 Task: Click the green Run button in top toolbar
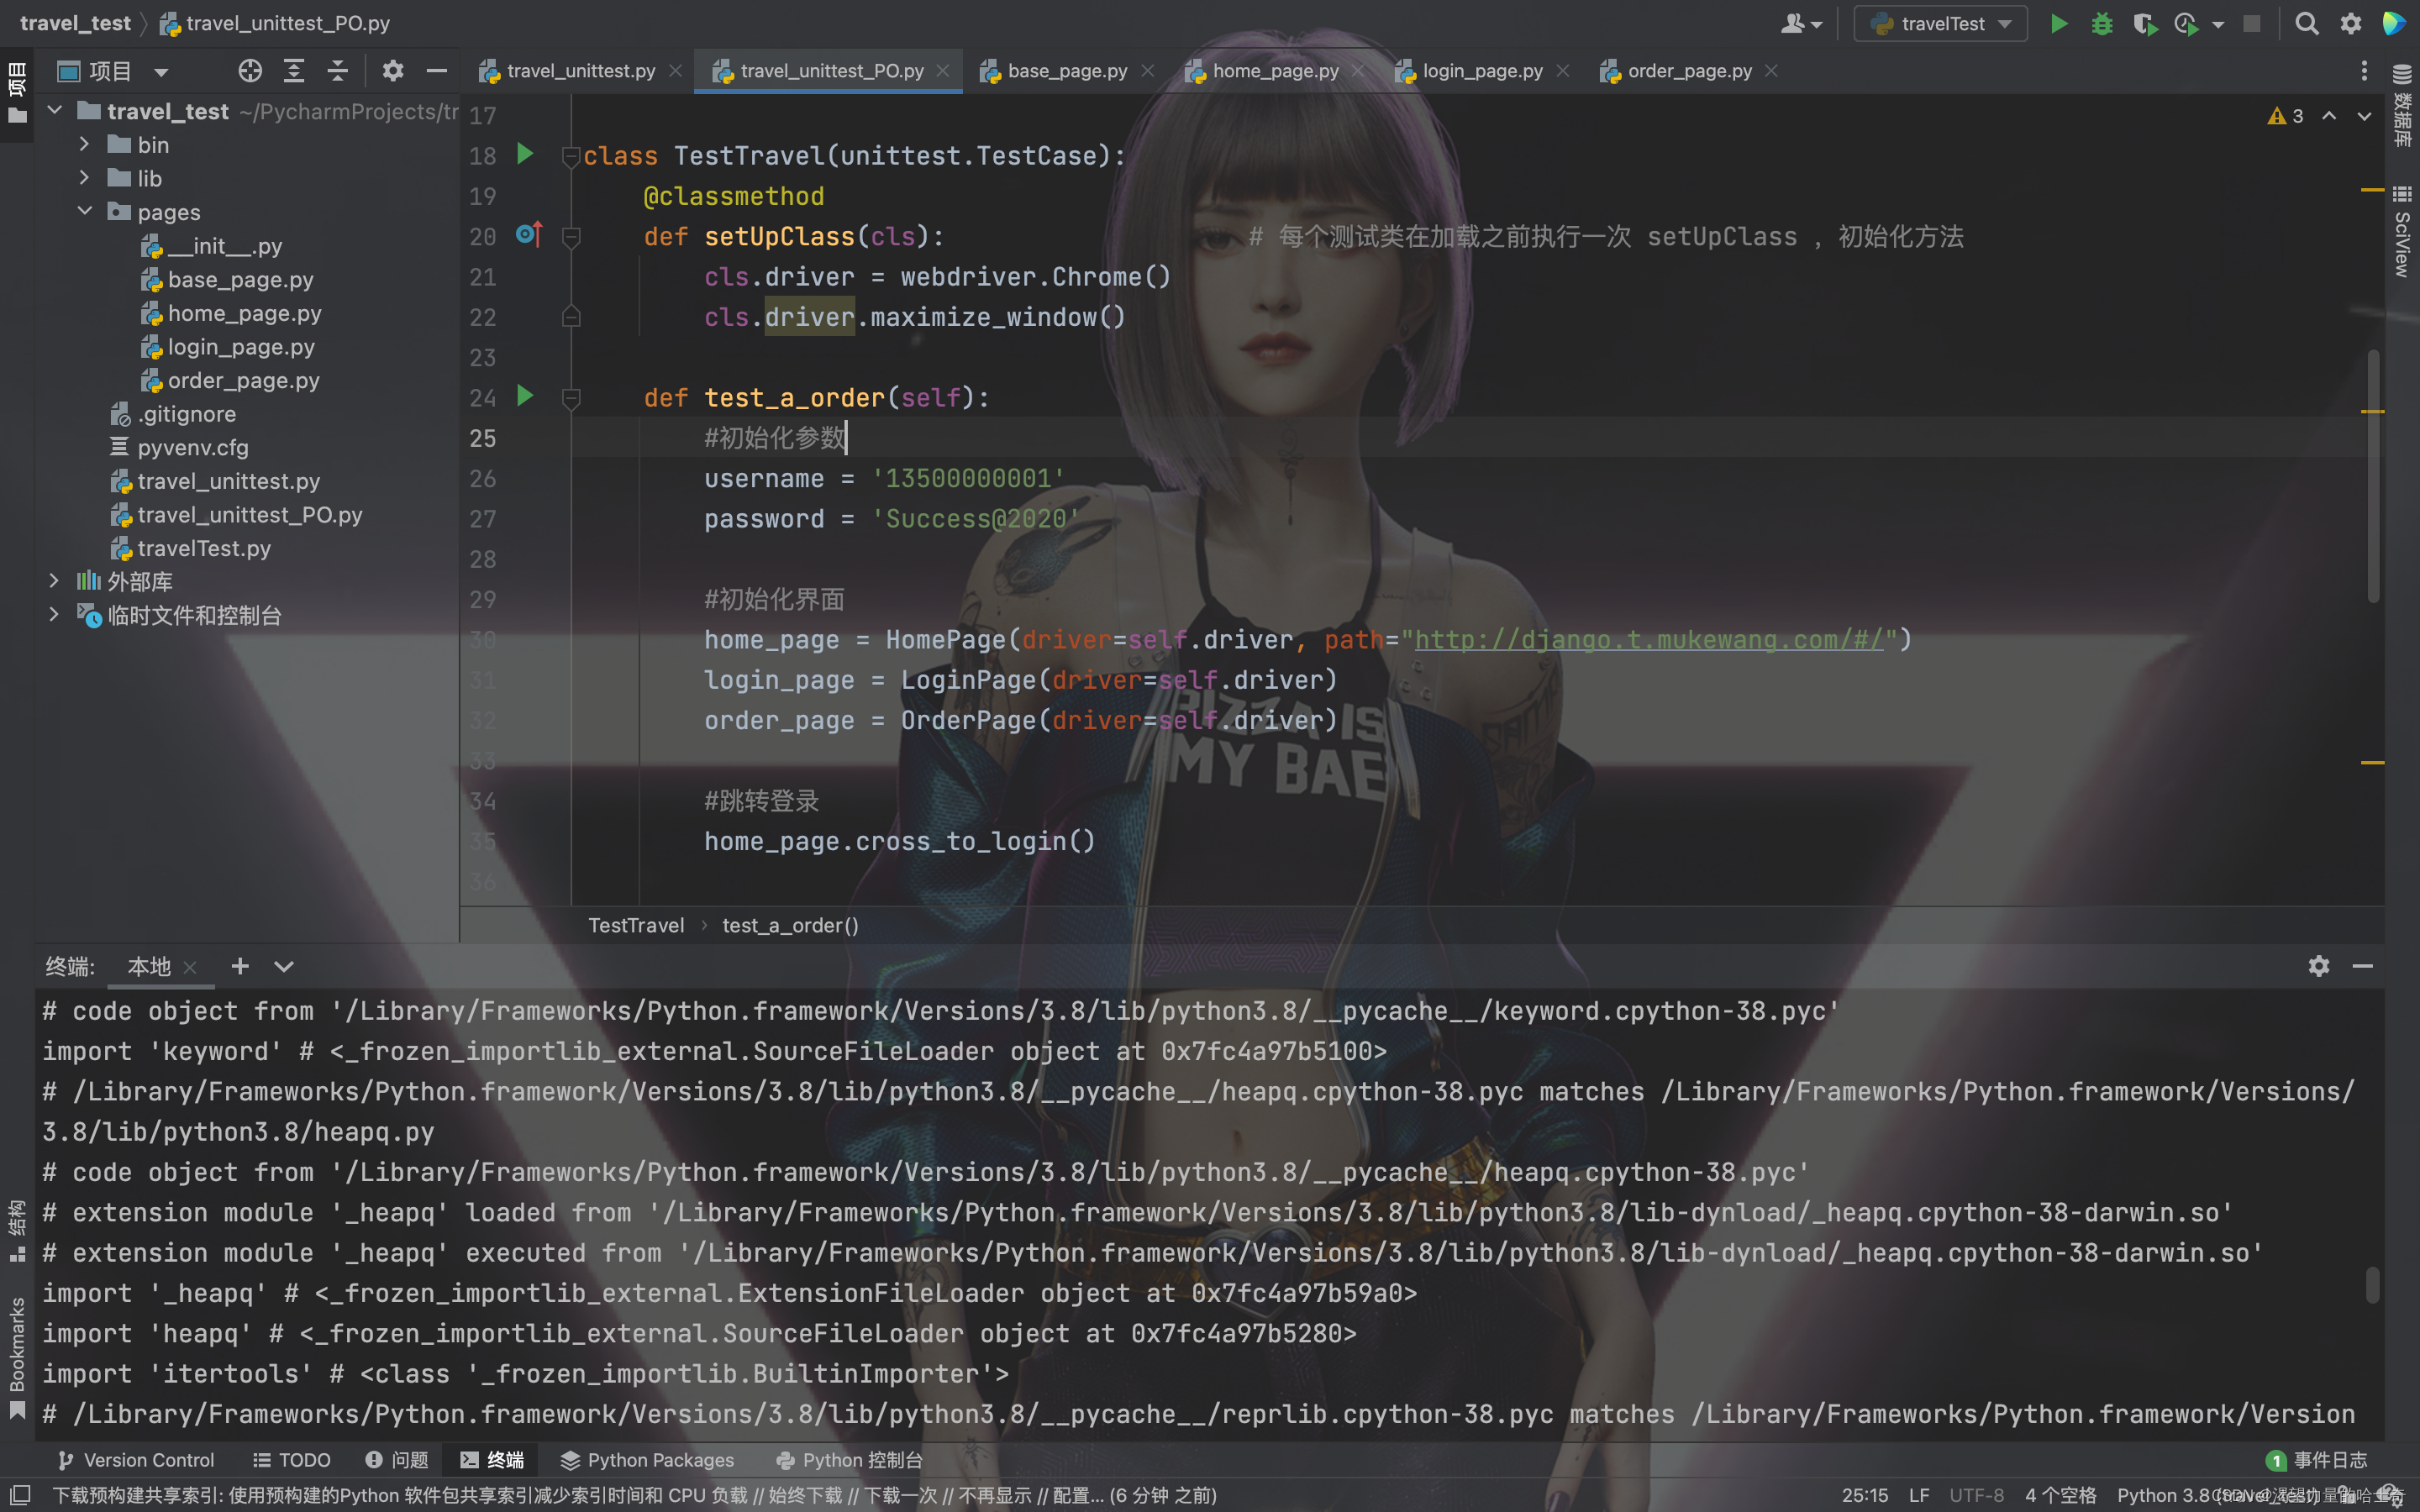[x=2058, y=23]
